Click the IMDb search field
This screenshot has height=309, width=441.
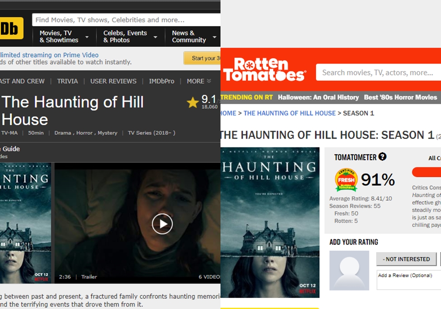click(x=126, y=20)
